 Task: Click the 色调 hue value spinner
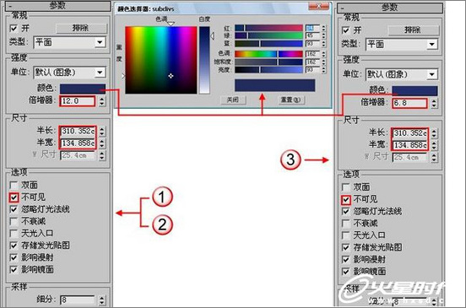323,54
